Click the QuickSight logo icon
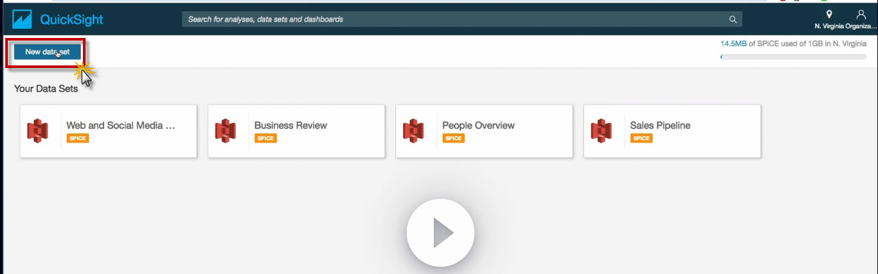Viewport: 878px width, 274px height. (22, 19)
